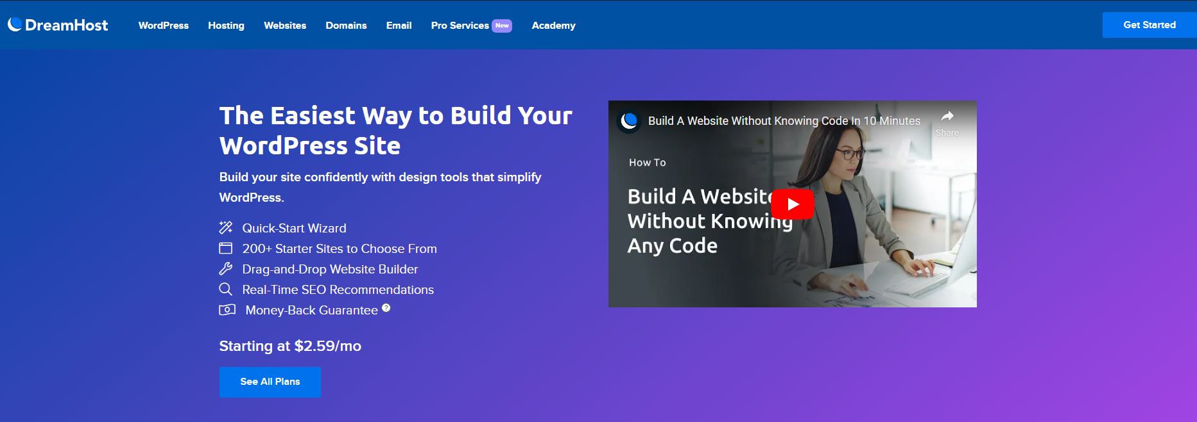Click 200+ Starter Sites to Choose From
The height and width of the screenshot is (422, 1197).
coord(340,248)
